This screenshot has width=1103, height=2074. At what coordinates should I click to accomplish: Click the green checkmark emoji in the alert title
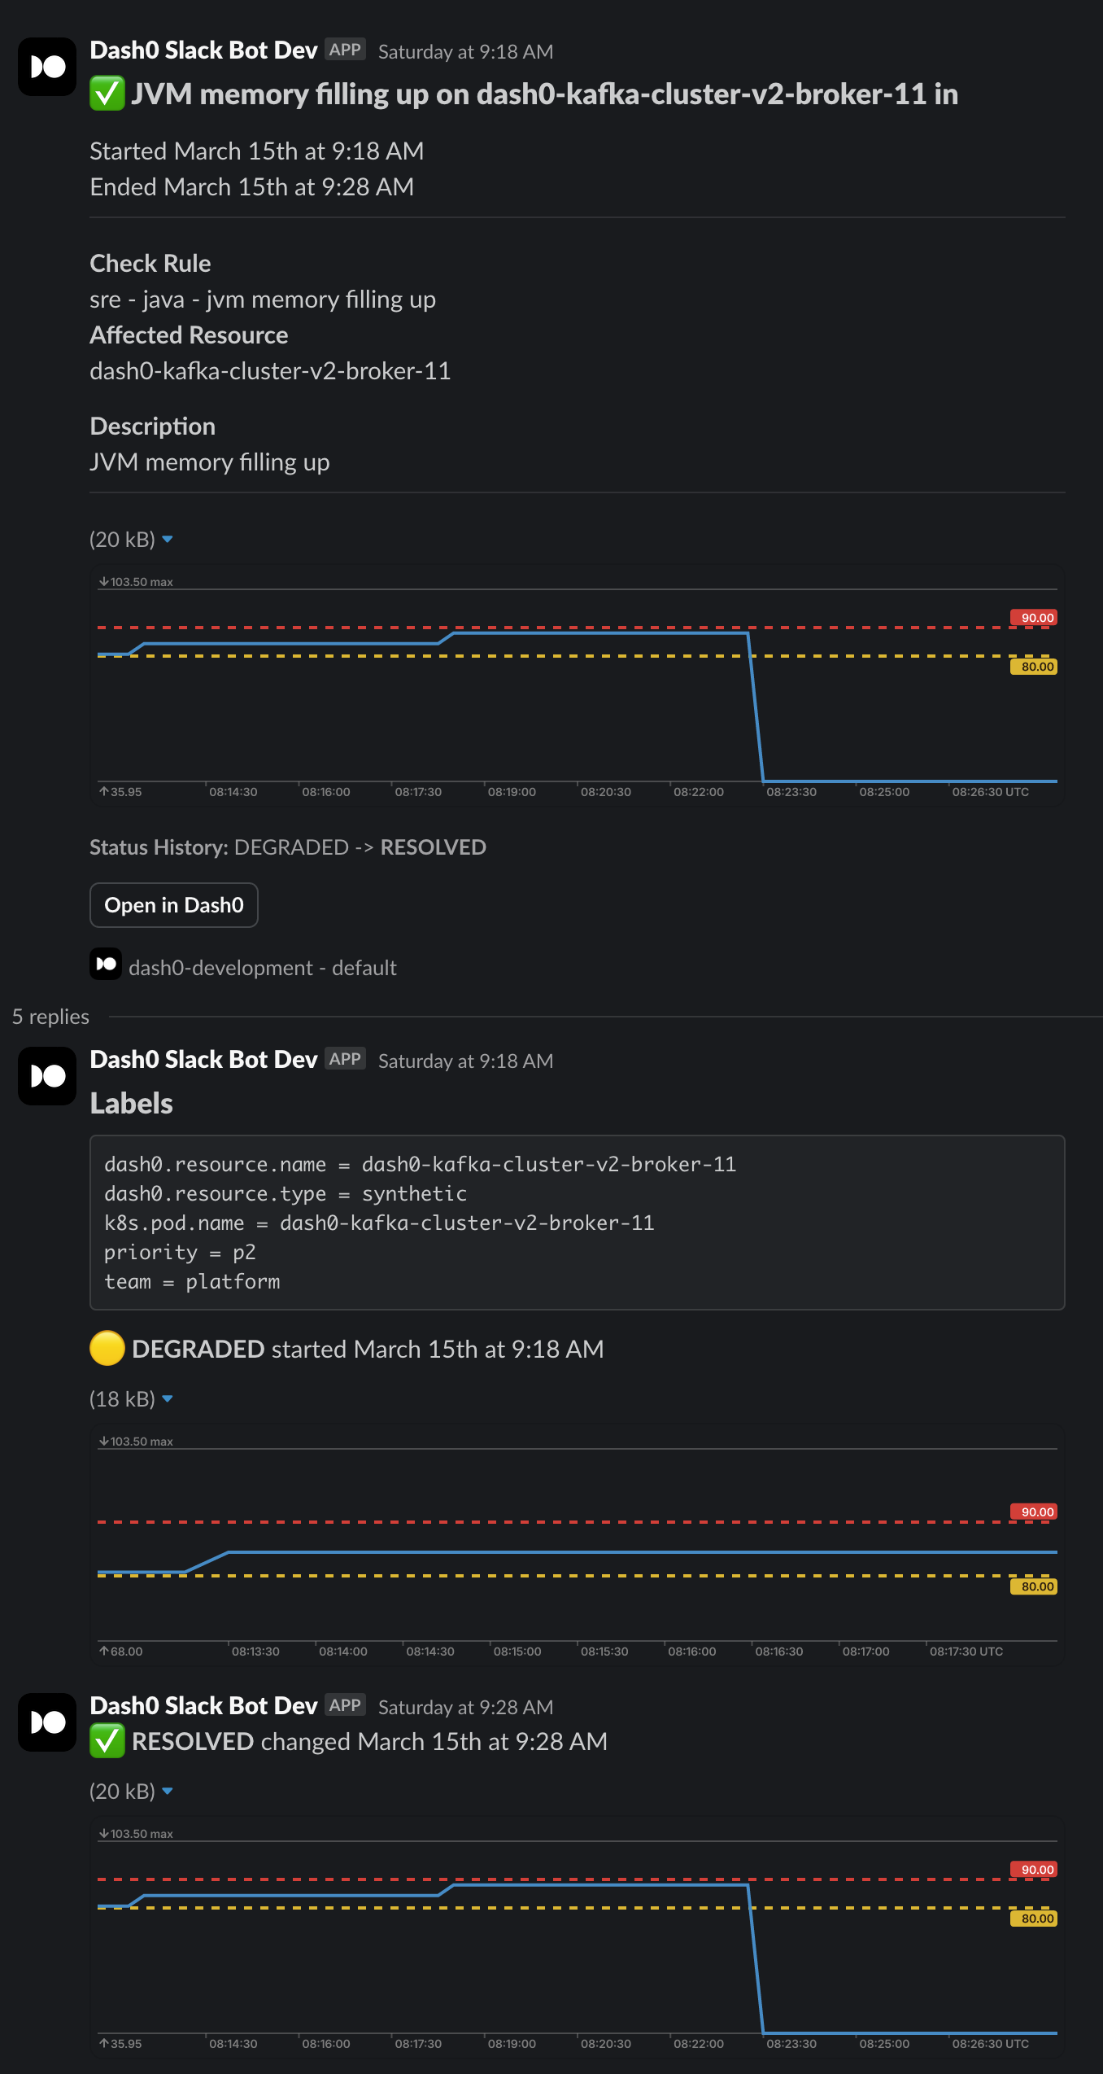(x=107, y=94)
